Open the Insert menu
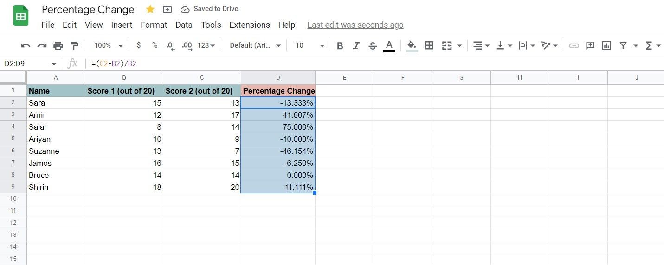664x265 pixels. tap(122, 25)
